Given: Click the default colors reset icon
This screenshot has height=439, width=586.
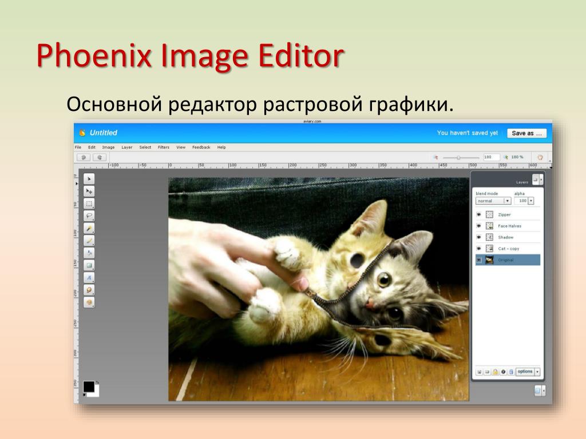Looking at the screenshot, I should [x=85, y=395].
